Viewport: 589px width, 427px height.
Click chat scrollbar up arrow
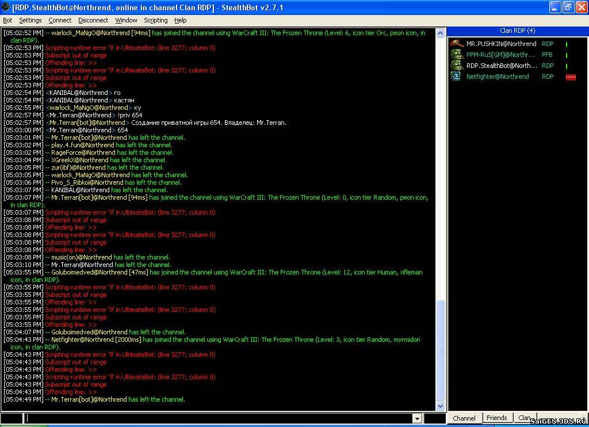[x=440, y=33]
